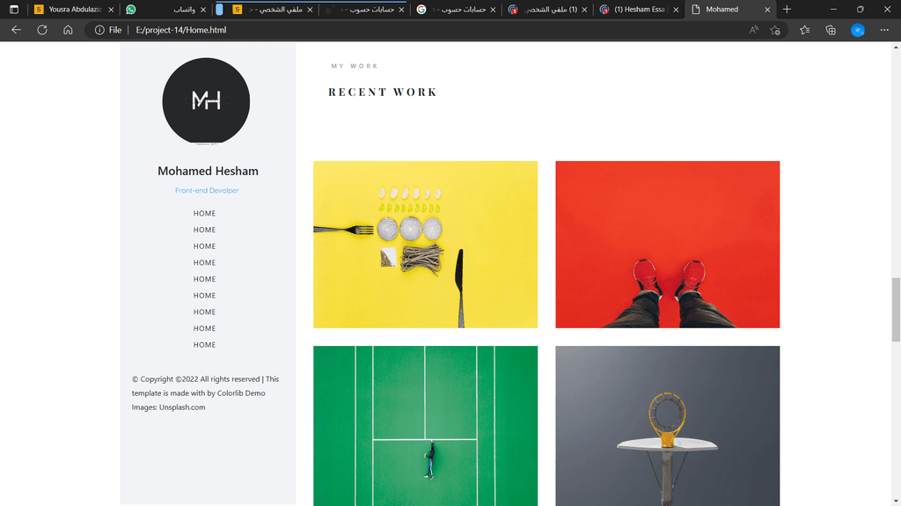901x506 pixels.
Task: Open the Collections icon in the toolbar
Action: pyautogui.click(x=831, y=30)
